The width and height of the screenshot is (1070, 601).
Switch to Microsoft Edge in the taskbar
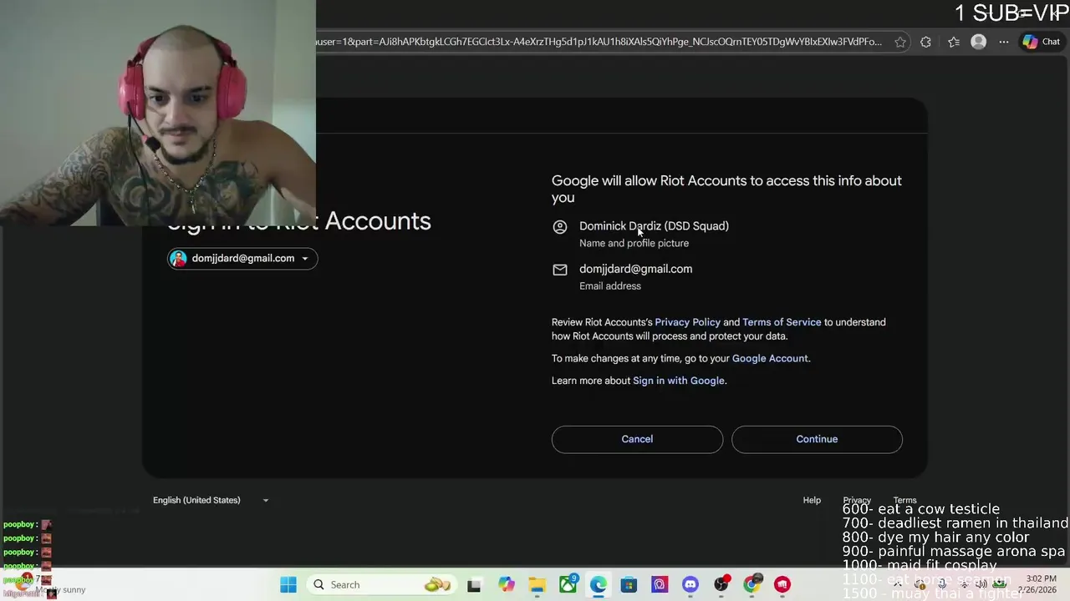pos(599,584)
